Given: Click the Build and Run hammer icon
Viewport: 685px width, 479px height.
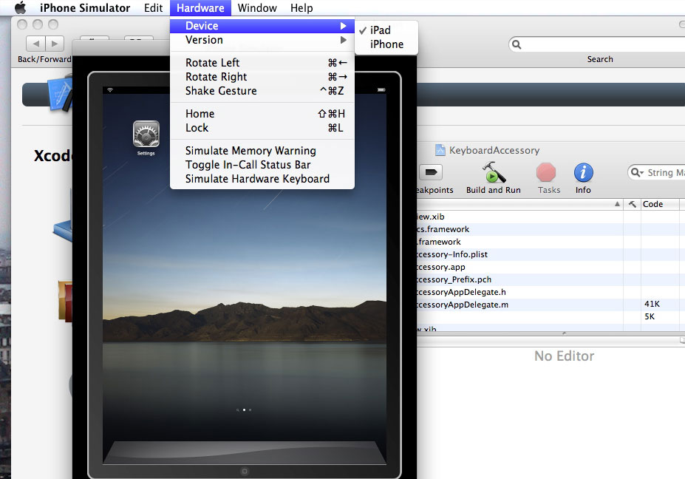Looking at the screenshot, I should [493, 172].
